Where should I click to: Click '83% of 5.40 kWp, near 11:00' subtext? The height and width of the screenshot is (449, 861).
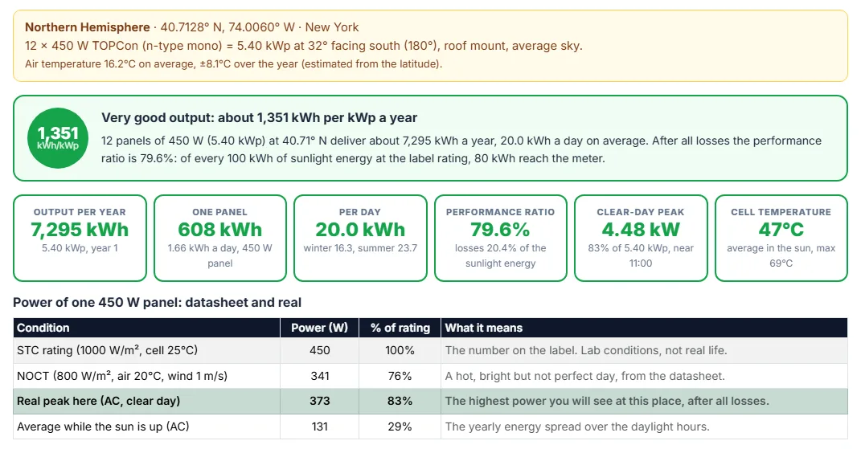coord(641,255)
